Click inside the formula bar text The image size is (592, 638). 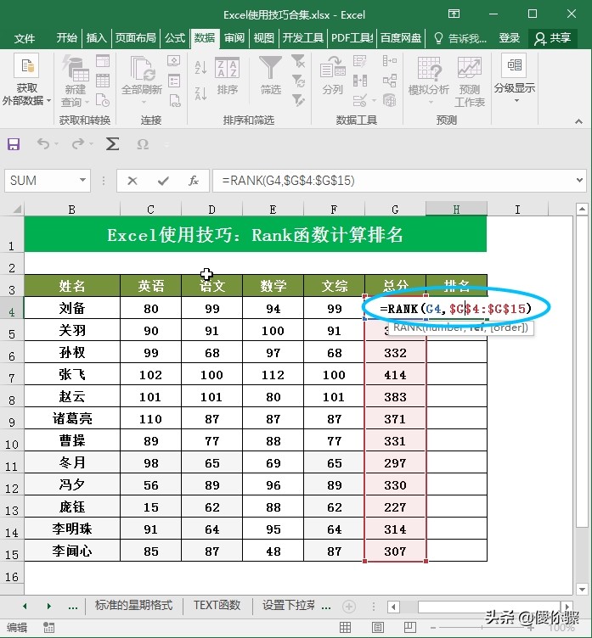[x=288, y=180]
